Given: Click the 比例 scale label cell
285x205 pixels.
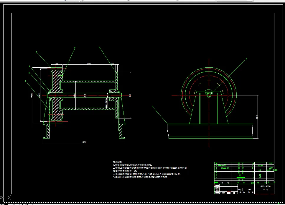Looking at the screenshot, I should pos(240,190).
